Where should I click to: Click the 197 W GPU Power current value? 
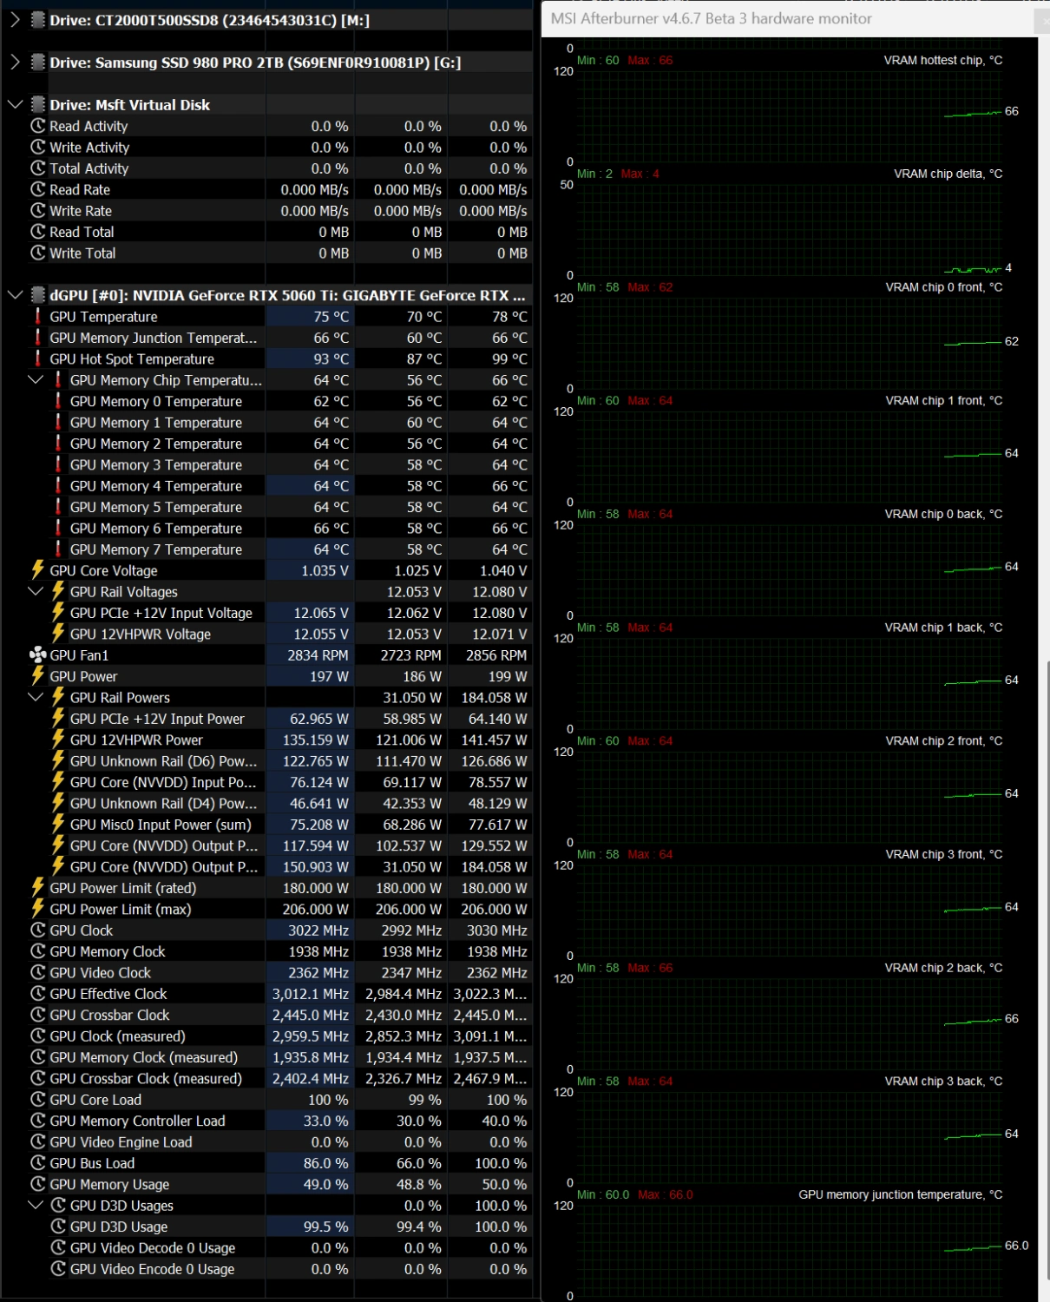[x=329, y=676]
